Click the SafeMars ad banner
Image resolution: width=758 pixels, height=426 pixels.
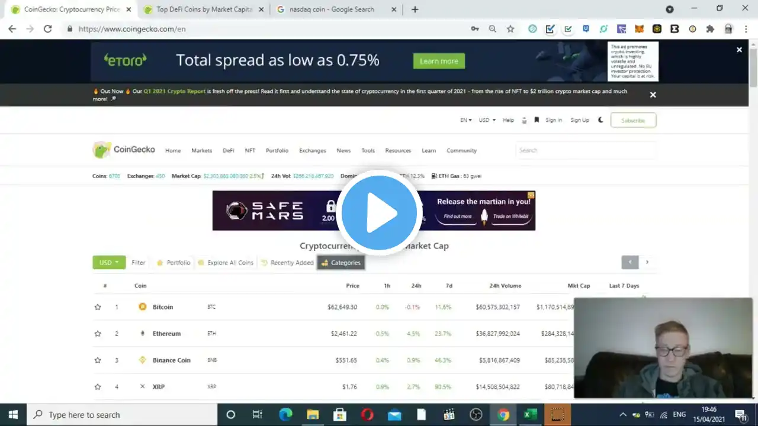pyautogui.click(x=374, y=211)
